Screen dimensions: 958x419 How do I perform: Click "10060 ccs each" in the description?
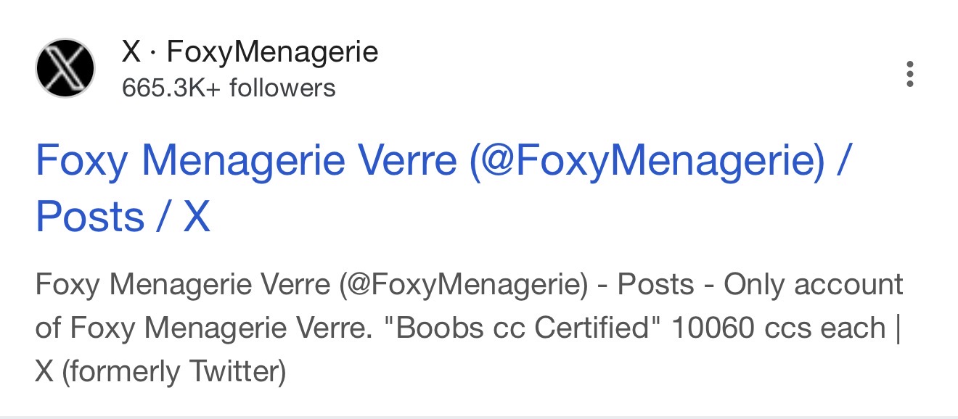click(777, 328)
